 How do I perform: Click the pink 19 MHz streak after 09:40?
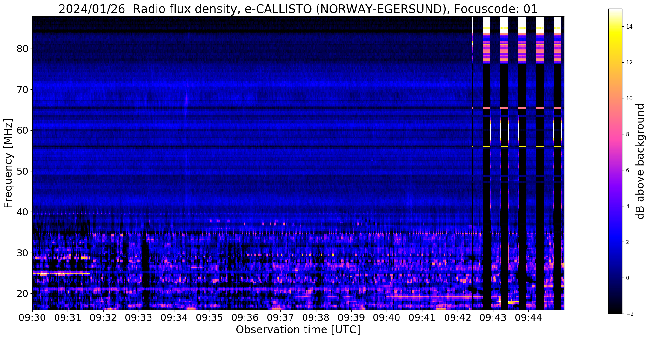(x=434, y=297)
